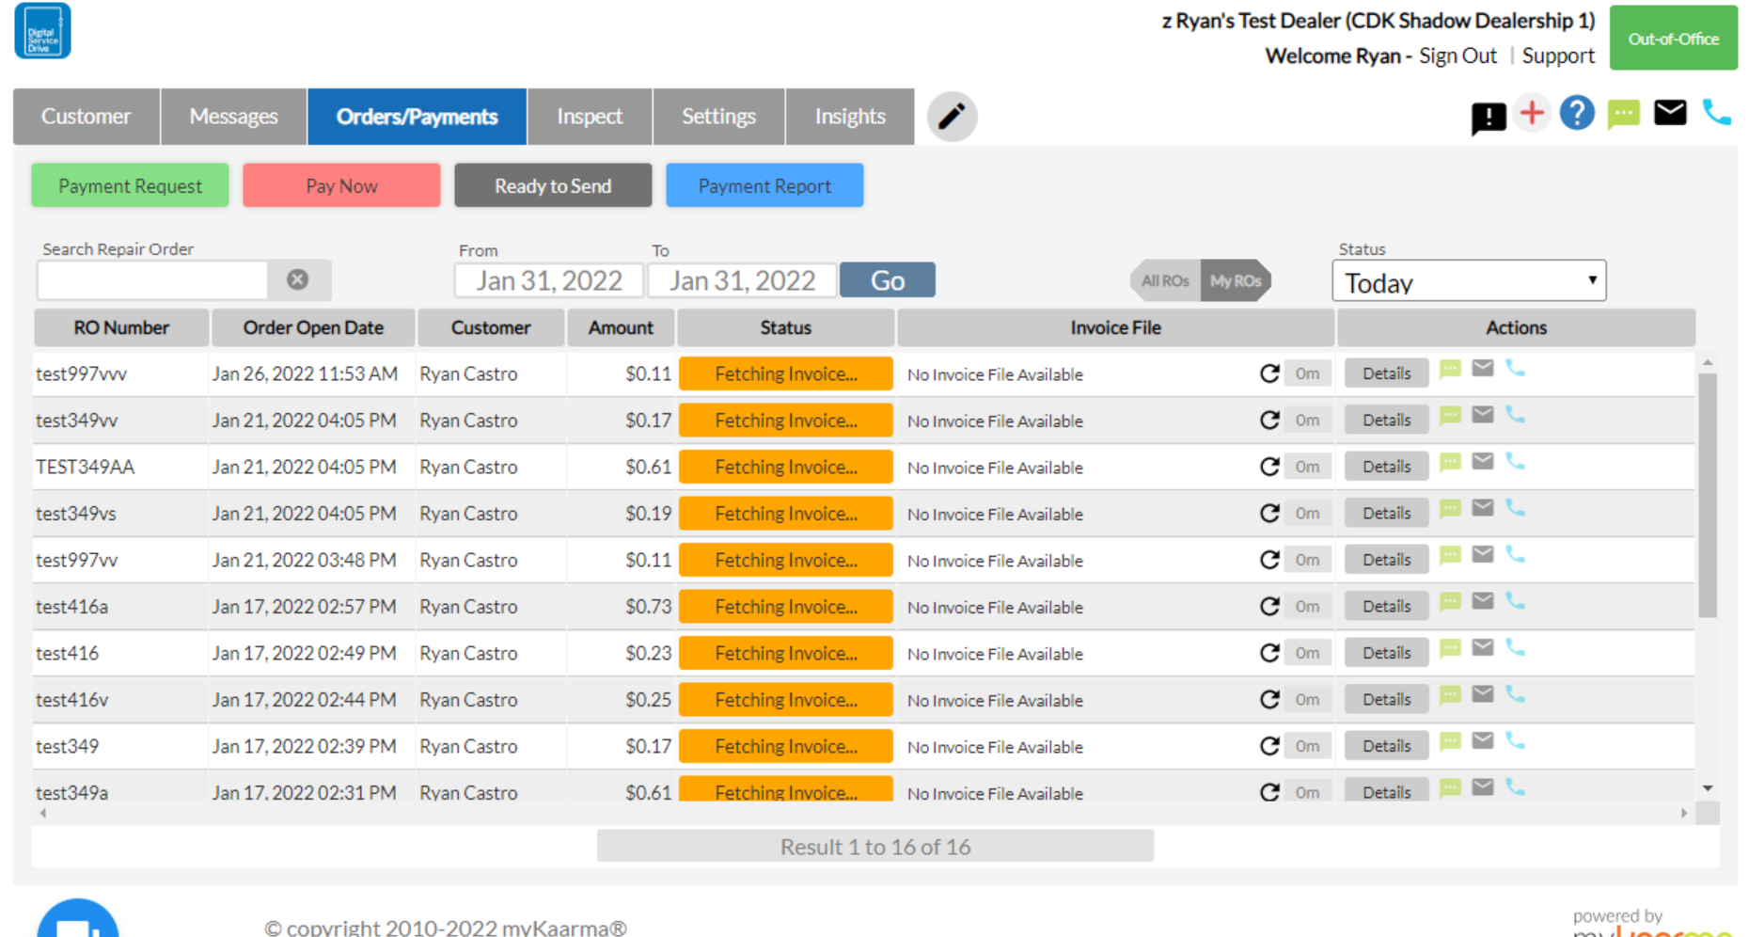Open the From date picker
This screenshot has width=1749, height=937.
pos(548,280)
